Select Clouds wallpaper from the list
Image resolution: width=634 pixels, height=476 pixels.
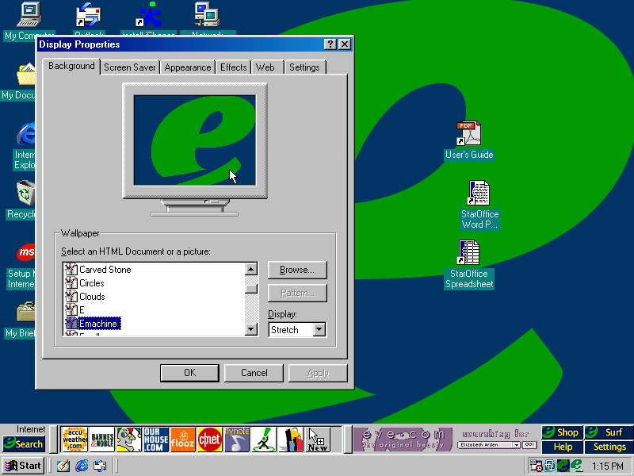click(x=92, y=297)
